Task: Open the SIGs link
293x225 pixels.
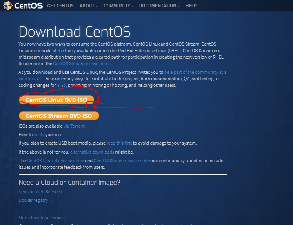Action: coord(62,85)
